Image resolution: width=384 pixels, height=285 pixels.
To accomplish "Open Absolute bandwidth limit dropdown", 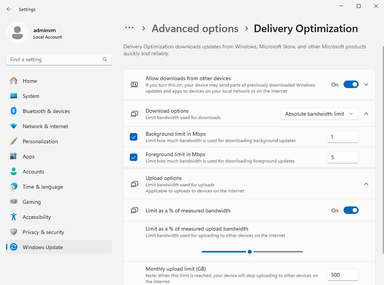I will 319,114.
